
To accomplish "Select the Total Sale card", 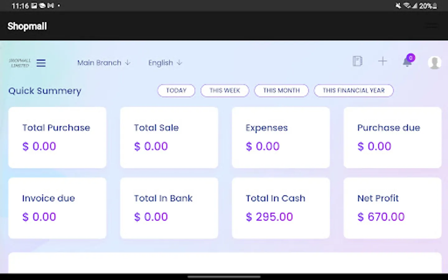I will point(169,137).
